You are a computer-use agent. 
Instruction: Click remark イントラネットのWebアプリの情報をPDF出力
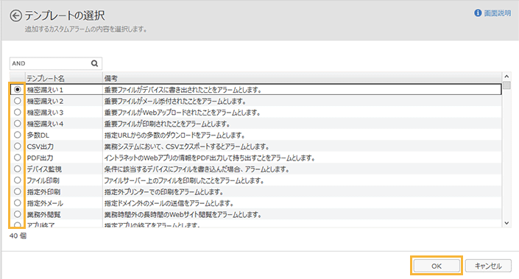[x=210, y=158]
